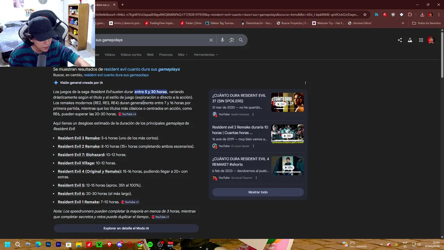Switch to the Videos results tab

click(x=110, y=55)
